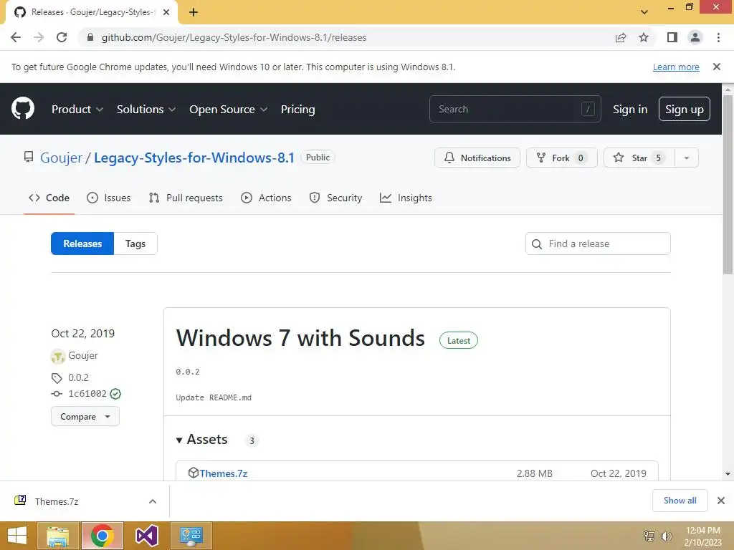734x550 pixels.
Task: Open the Compare dropdown
Action: (x=85, y=416)
